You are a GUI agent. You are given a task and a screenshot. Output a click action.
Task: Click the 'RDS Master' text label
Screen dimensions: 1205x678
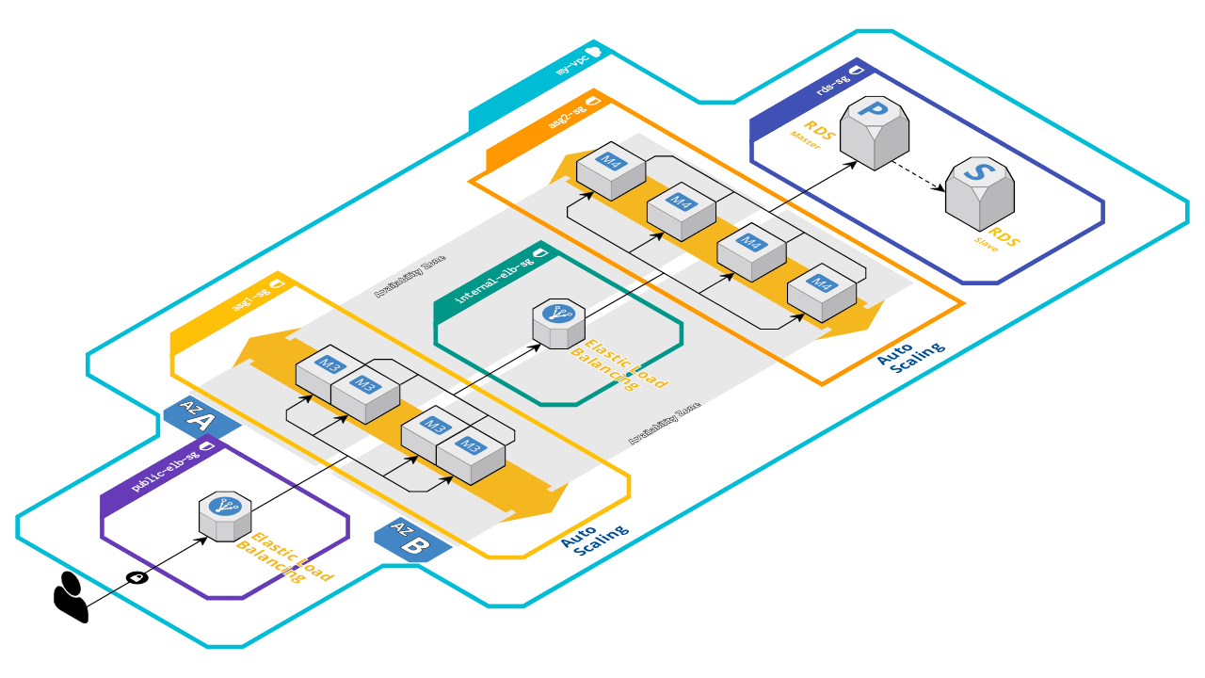(812, 134)
